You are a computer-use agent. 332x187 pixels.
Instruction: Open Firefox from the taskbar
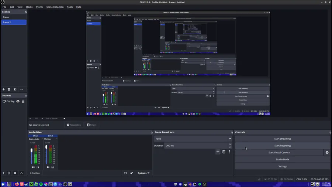17,184
